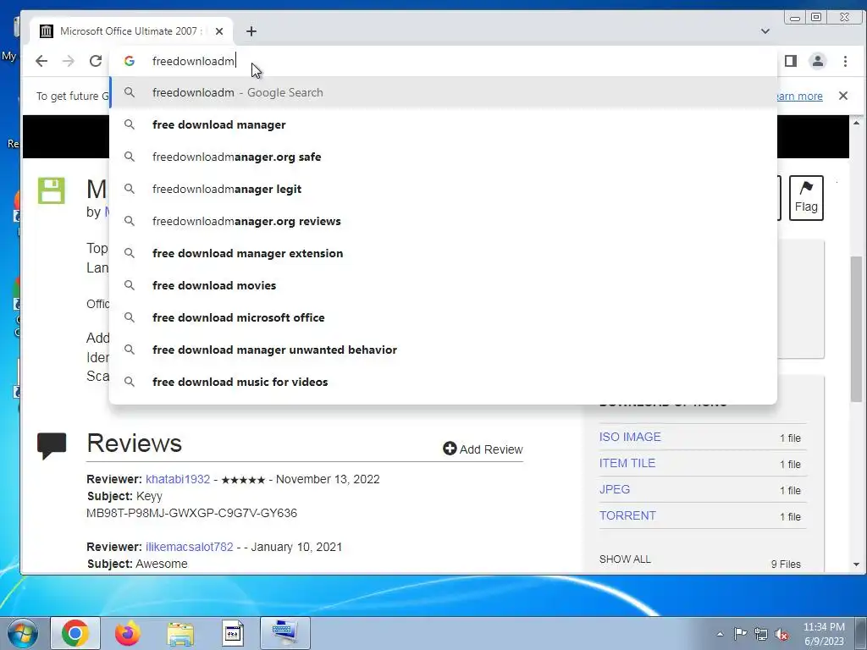Choose 'freedownloadmanager.org safe' suggestion
Viewport: 867px width, 650px height.
(443, 157)
